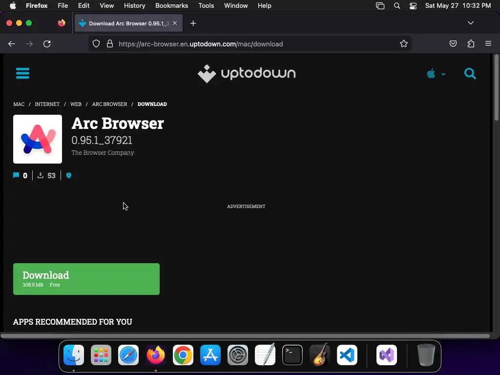Image resolution: width=500 pixels, height=375 pixels.
Task: Open Launchpad from the dock
Action: coord(101,355)
